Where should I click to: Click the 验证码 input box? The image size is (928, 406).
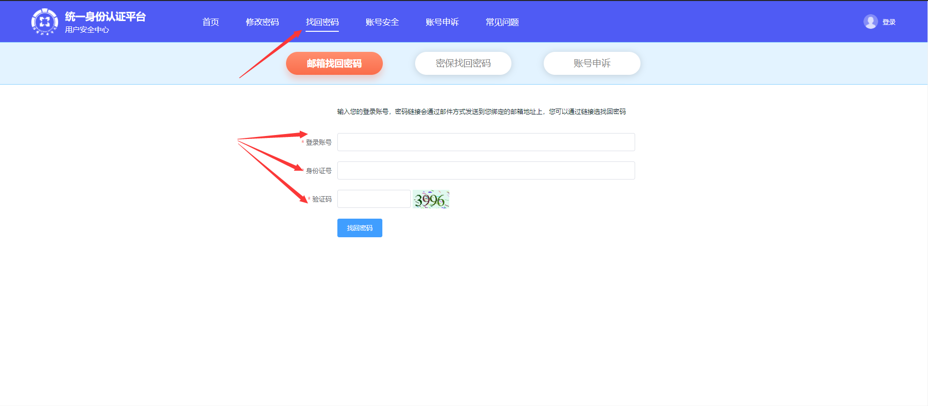coord(374,199)
